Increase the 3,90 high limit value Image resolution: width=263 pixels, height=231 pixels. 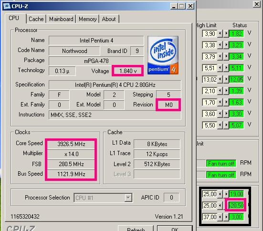tap(226, 33)
